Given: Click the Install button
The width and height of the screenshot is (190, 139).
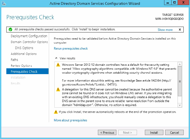Looking at the screenshot, I should pos(154,132).
